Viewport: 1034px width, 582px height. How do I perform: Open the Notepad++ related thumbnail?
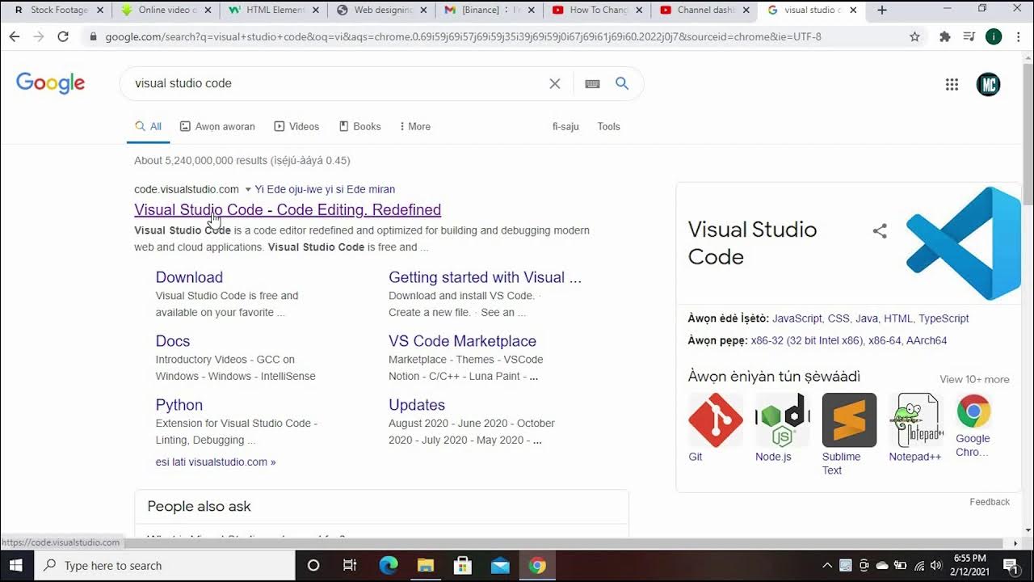pyautogui.click(x=916, y=420)
